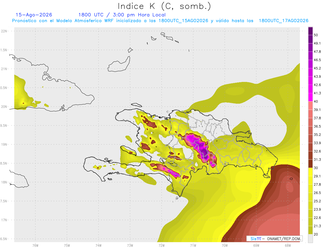
Task: Click the "25.2" colorbar label
Action: (x=317, y=201)
